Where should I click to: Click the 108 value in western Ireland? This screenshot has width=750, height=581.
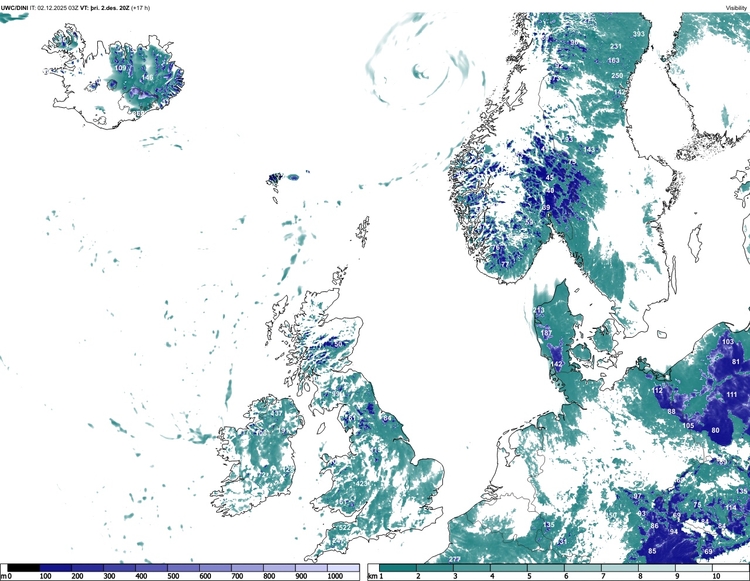(261, 433)
